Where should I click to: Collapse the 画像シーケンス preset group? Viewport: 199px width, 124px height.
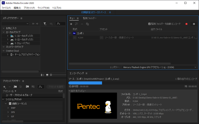click(6, 104)
